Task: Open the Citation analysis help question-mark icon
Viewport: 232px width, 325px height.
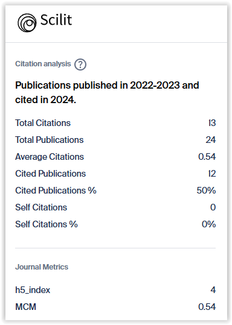Action: click(x=80, y=65)
